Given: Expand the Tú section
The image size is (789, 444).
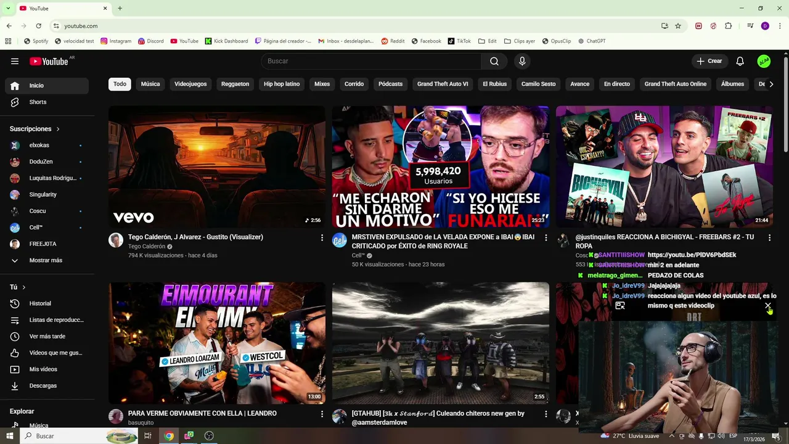Looking at the screenshot, I should pyautogui.click(x=18, y=287).
